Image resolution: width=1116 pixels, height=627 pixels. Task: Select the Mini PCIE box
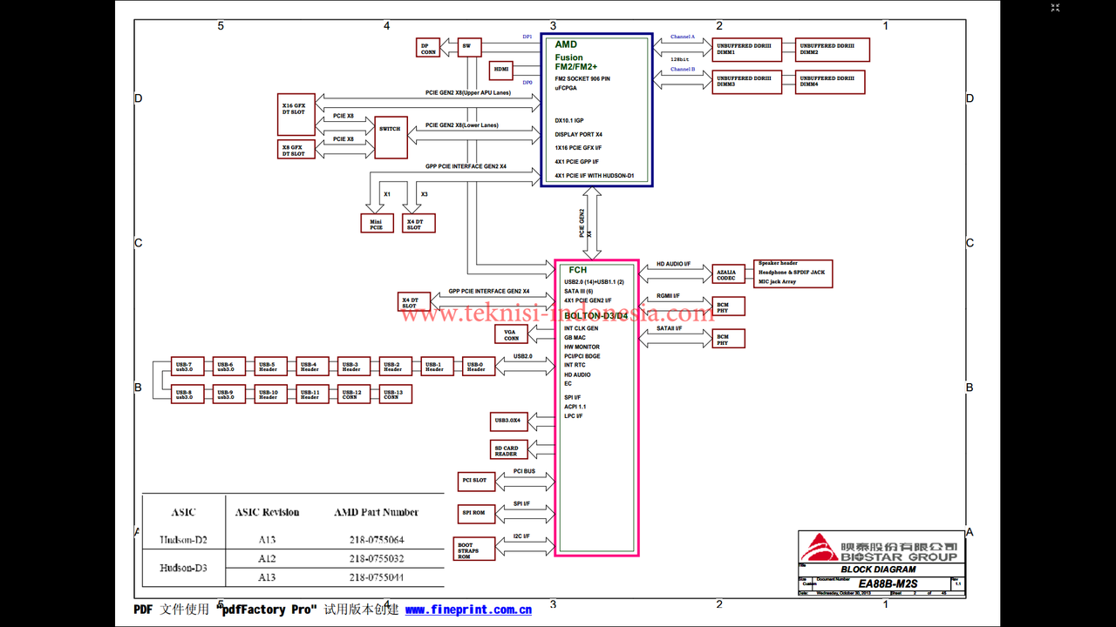point(376,223)
